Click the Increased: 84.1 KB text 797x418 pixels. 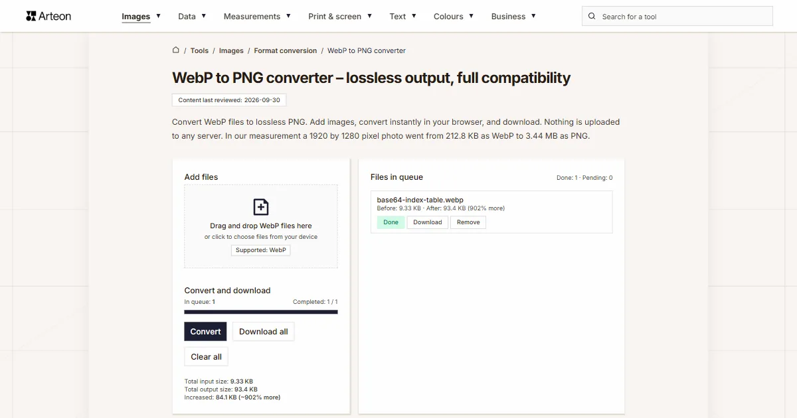232,397
